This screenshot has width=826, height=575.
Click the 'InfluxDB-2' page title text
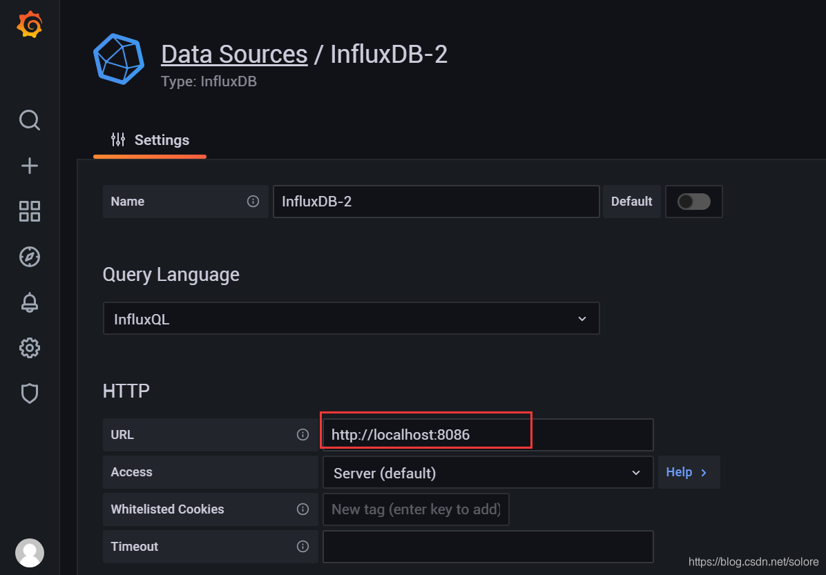click(389, 54)
